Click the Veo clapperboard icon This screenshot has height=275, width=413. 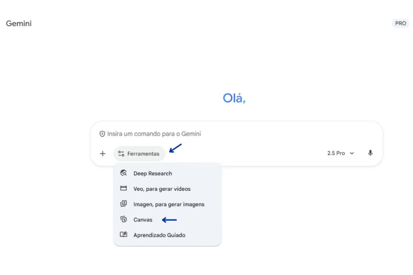point(124,188)
